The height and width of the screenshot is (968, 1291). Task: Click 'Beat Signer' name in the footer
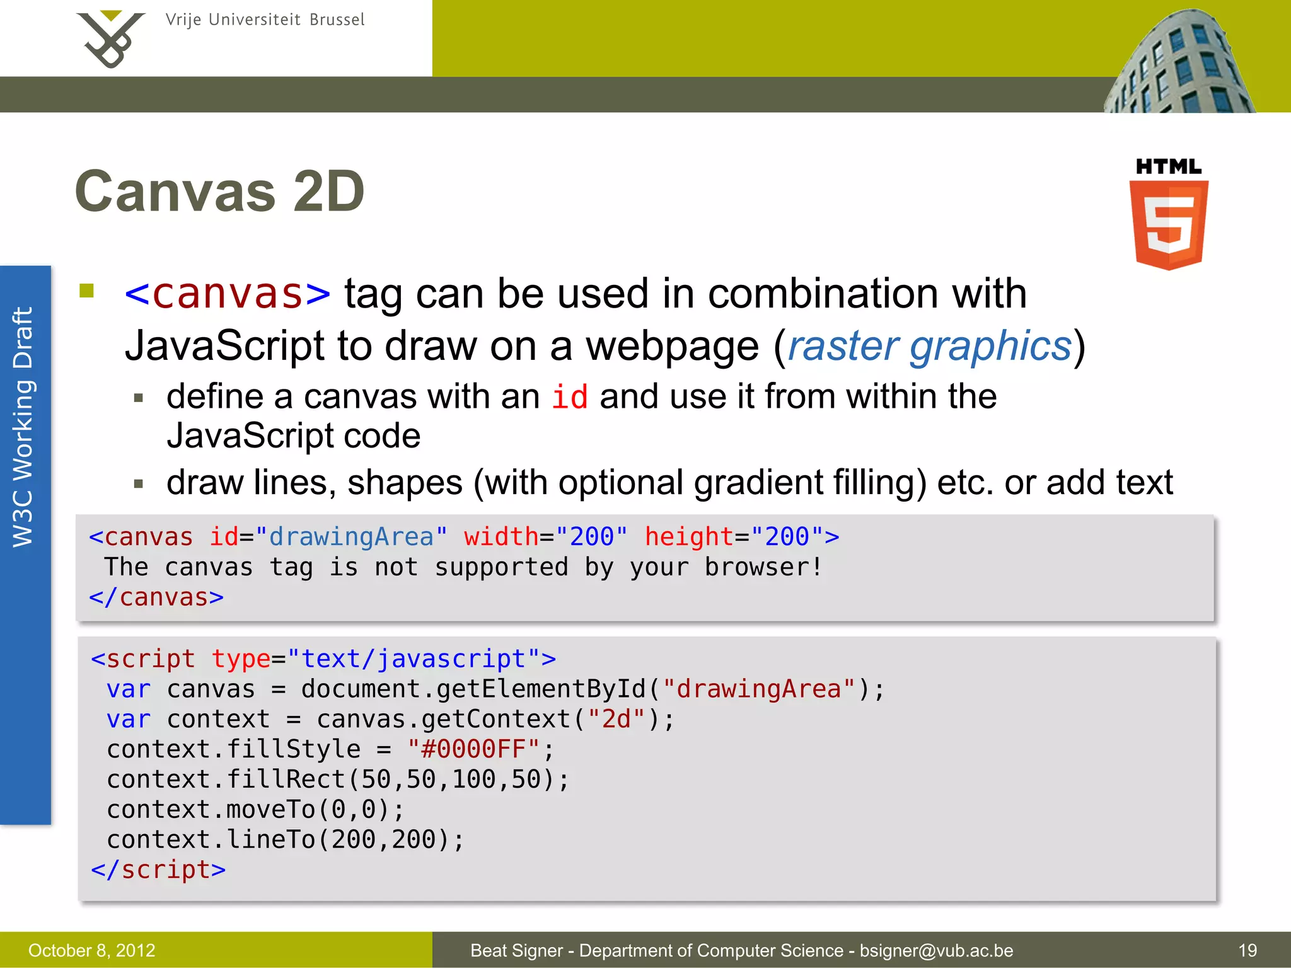[516, 950]
